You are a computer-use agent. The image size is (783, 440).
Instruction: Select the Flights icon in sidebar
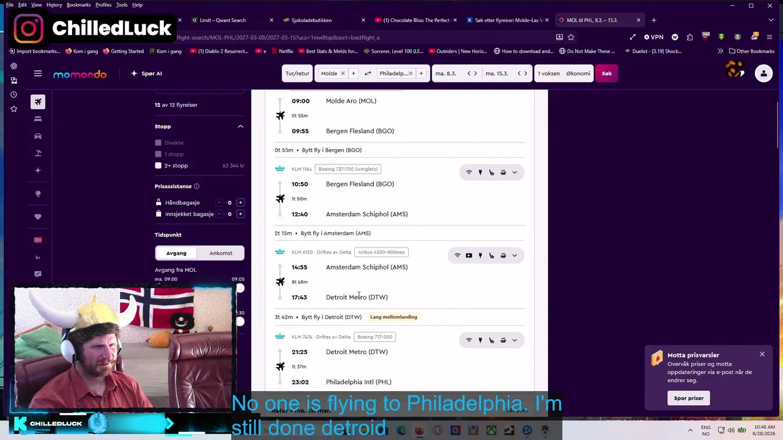pyautogui.click(x=38, y=102)
